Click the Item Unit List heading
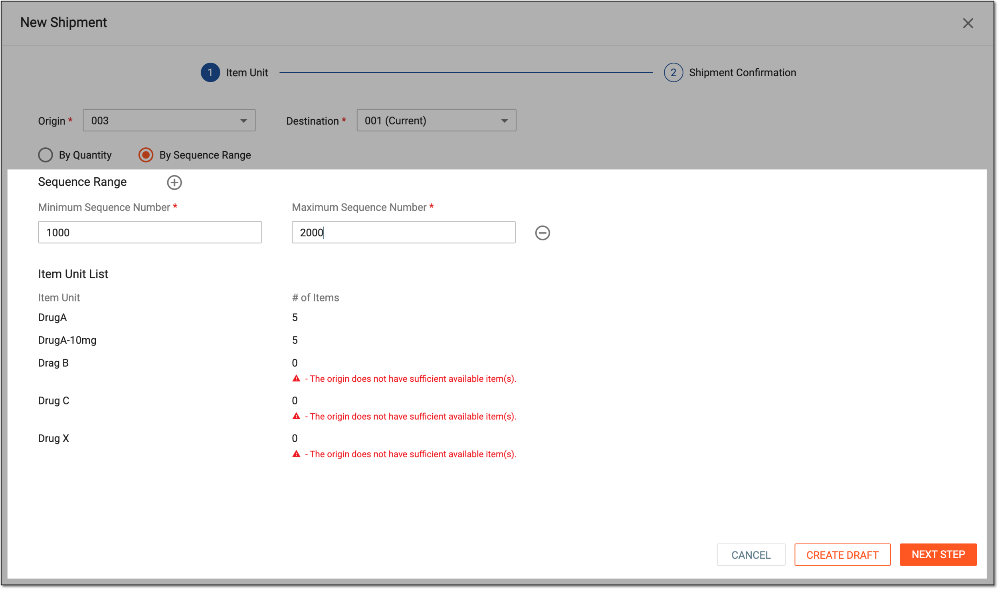Viewport: 998px width, 589px height. click(x=73, y=274)
